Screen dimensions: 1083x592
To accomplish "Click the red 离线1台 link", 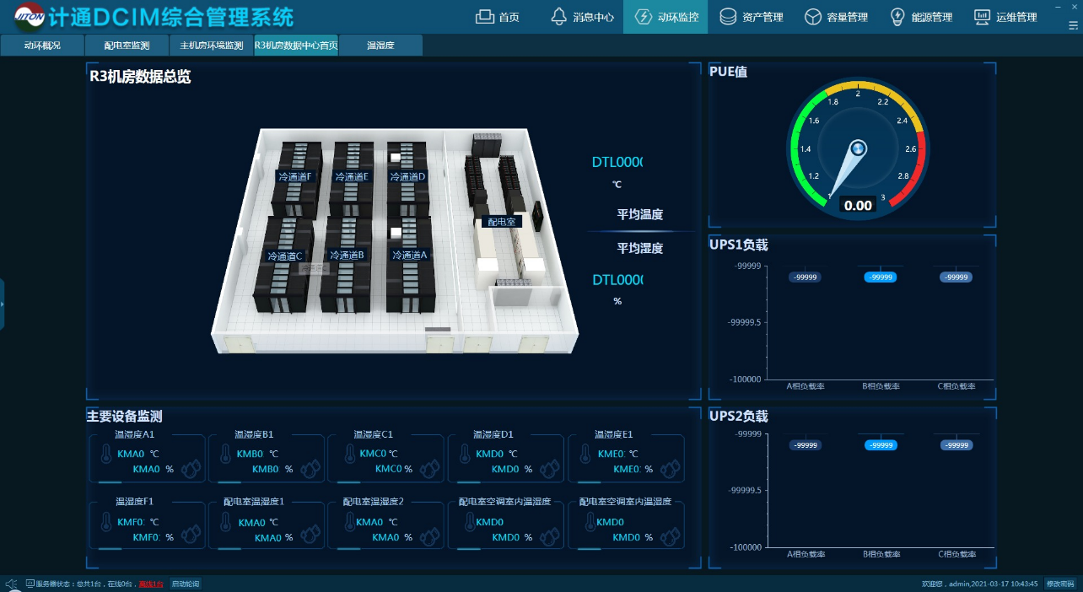I will 151,584.
